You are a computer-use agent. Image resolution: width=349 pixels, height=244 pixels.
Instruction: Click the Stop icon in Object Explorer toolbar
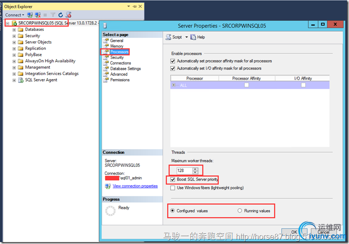pos(45,15)
